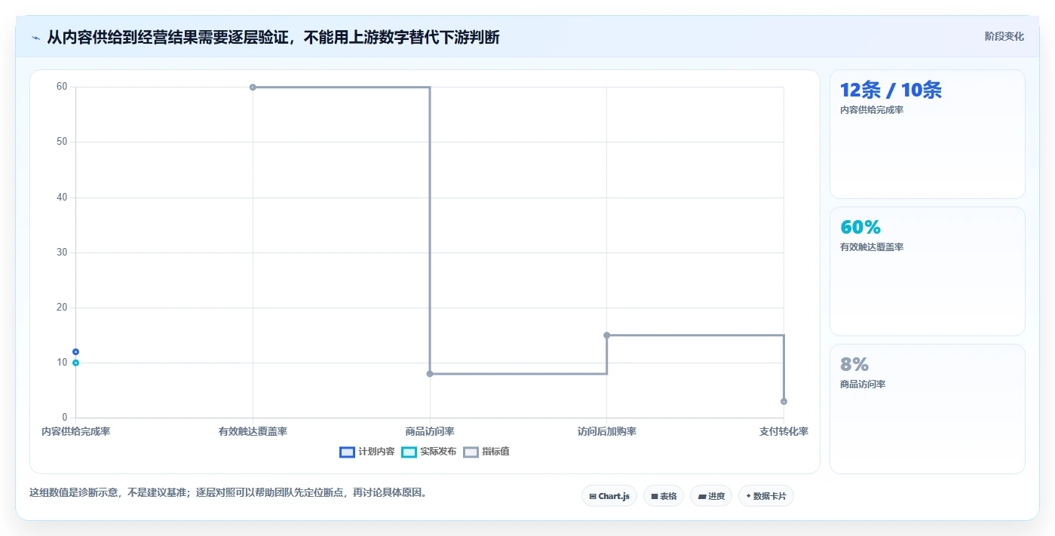The image size is (1055, 536).
Task: Click the 12条 / 10条 stat card value
Action: click(891, 90)
